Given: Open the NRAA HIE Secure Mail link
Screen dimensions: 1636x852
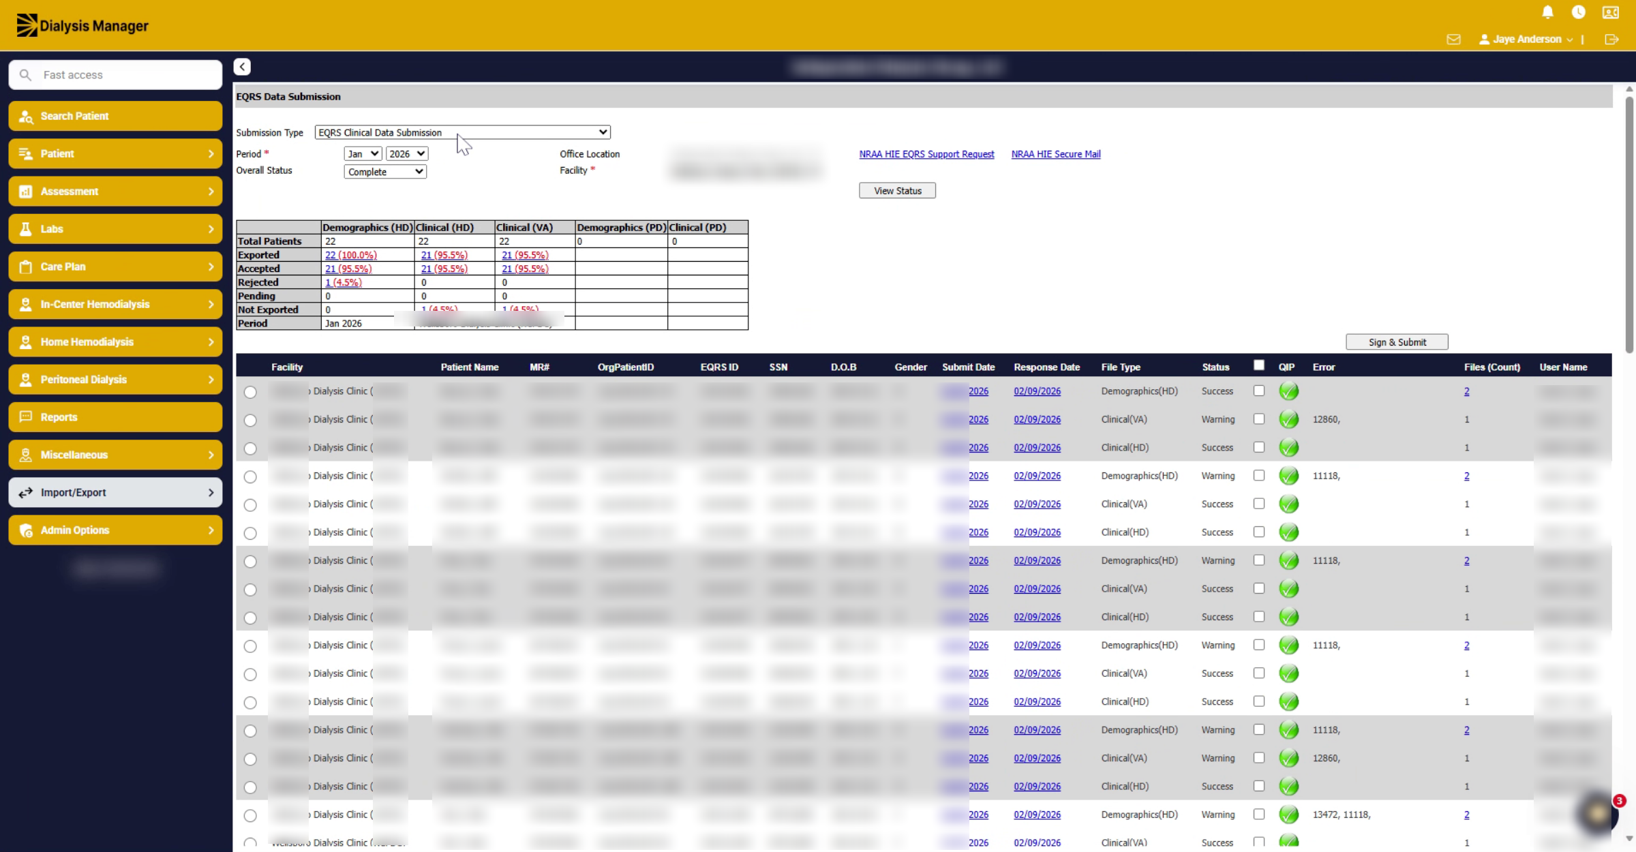Looking at the screenshot, I should tap(1055, 154).
